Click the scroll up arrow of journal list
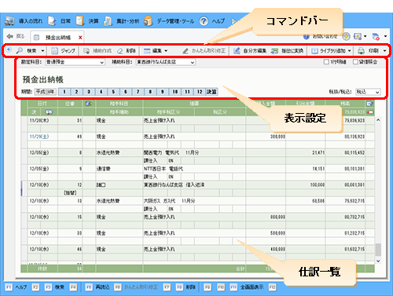This screenshot has width=393, height=296. [378, 120]
